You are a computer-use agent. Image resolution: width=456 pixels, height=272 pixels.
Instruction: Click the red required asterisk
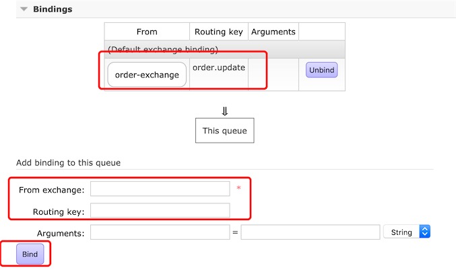point(238,188)
